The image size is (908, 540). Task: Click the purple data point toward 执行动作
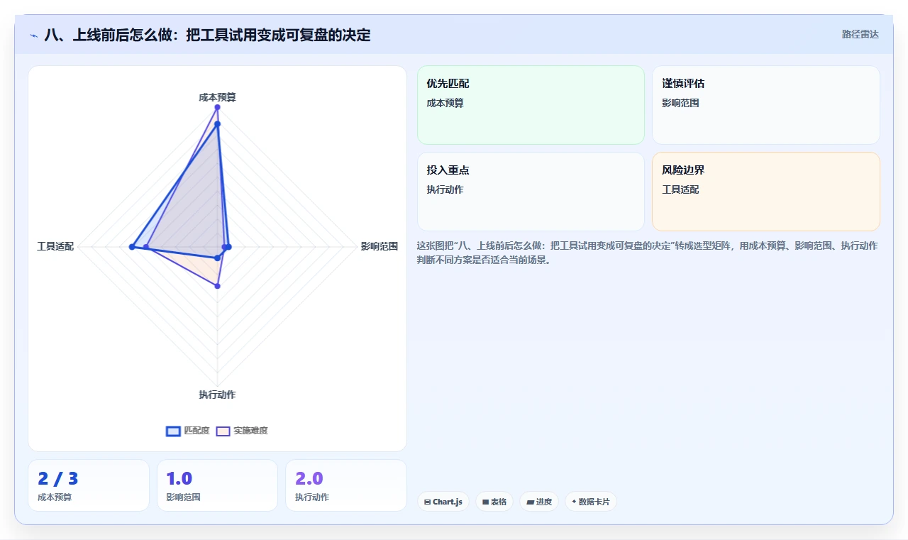coord(217,286)
